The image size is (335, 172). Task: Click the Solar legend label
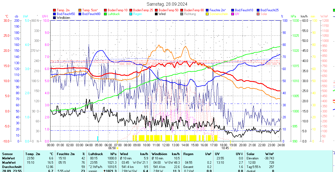pos(264,14)
